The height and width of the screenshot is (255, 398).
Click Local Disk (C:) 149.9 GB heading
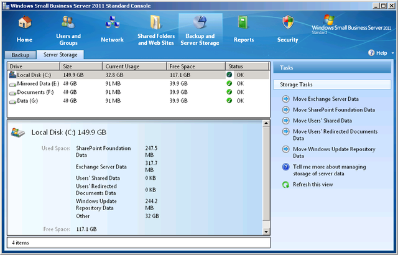pos(68,132)
